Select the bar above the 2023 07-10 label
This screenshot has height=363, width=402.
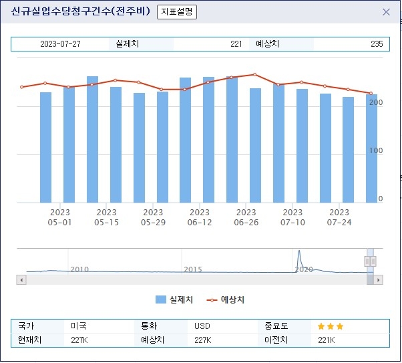click(302, 146)
